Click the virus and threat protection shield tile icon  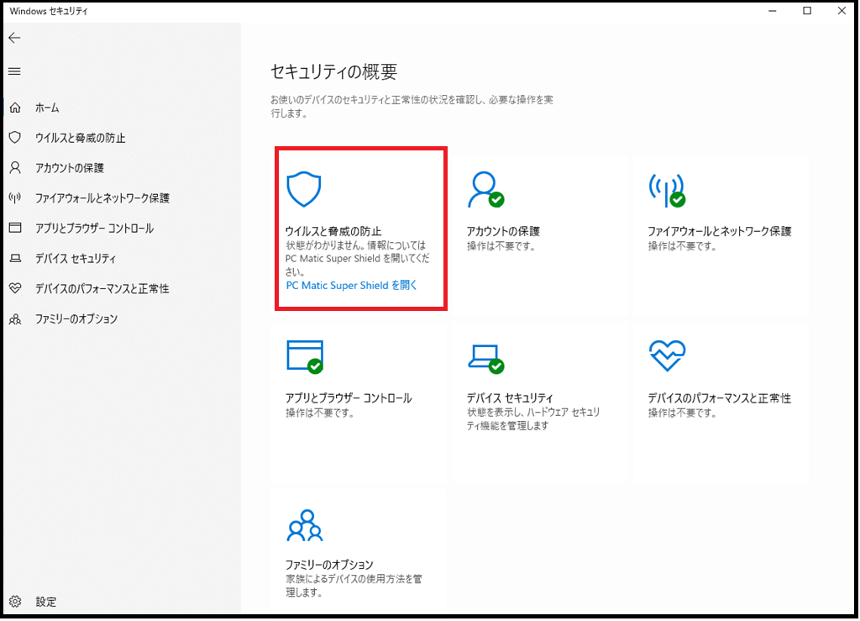point(304,190)
